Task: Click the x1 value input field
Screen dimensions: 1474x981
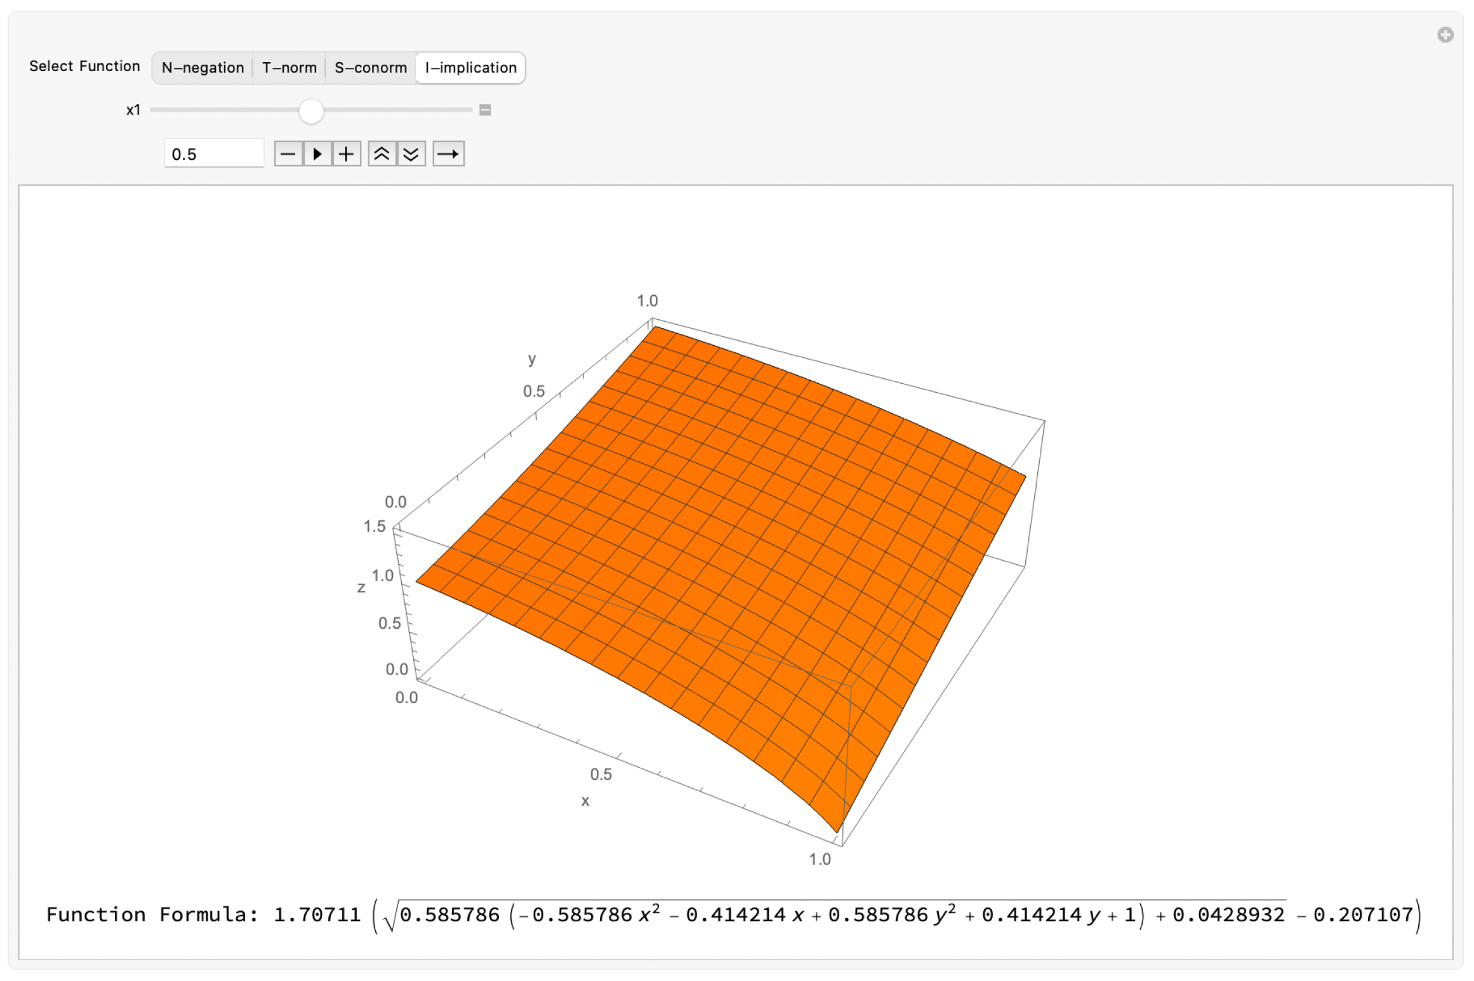Action: (213, 154)
